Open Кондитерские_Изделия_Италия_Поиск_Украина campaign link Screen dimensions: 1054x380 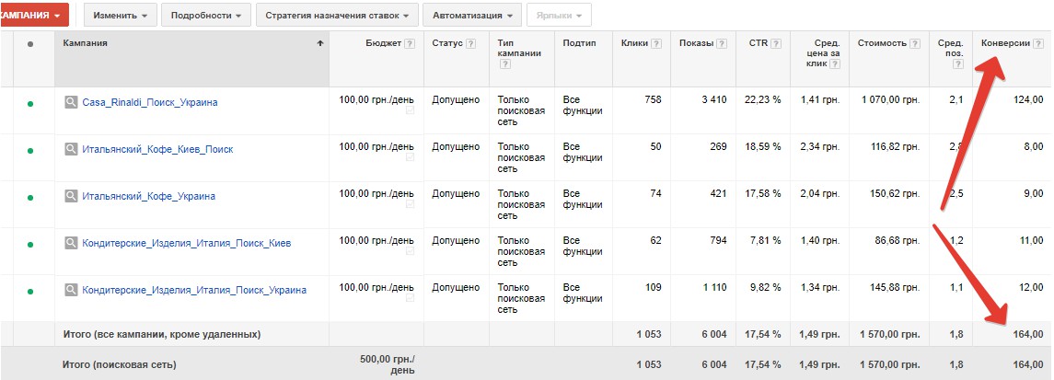coord(194,290)
